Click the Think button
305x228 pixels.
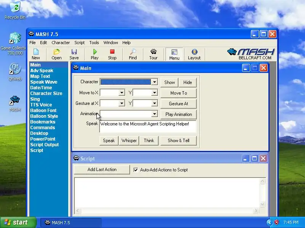point(149,141)
